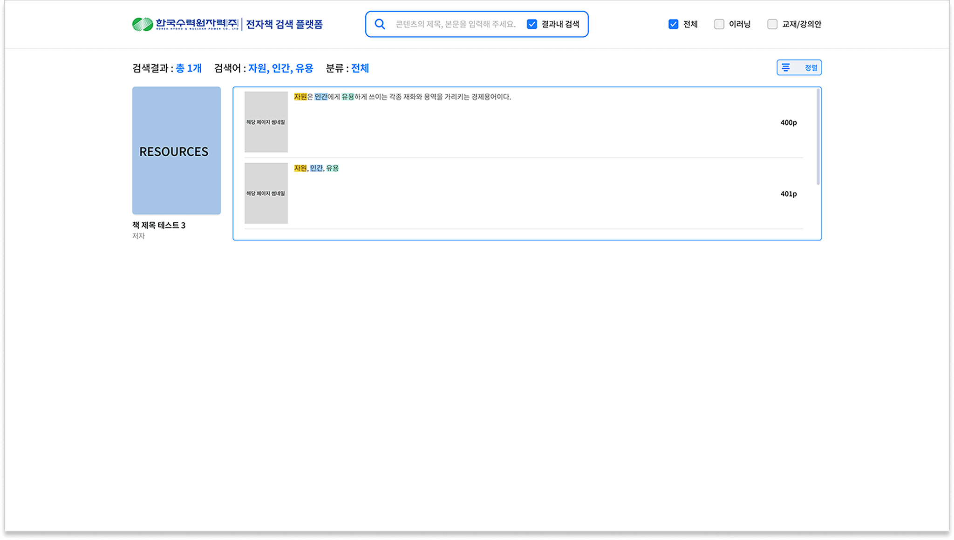Uncheck the 결과내 검색 checkbox
954x540 pixels.
click(x=532, y=24)
